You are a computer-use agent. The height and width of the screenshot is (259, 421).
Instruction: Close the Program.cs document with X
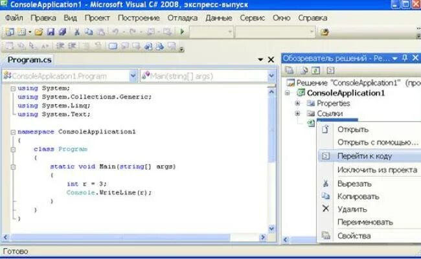click(x=271, y=60)
